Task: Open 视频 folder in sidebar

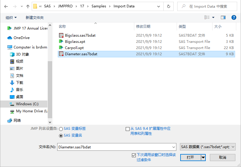Action: point(16,61)
